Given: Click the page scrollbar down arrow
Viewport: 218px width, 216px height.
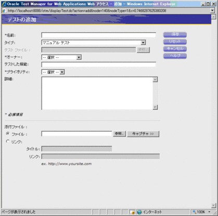Looking at the screenshot, I should 214,206.
